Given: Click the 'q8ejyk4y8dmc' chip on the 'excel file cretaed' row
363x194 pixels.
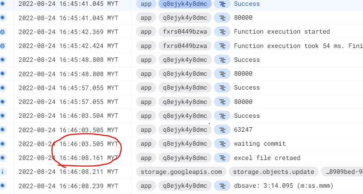Looking at the screenshot, I should point(184,158).
